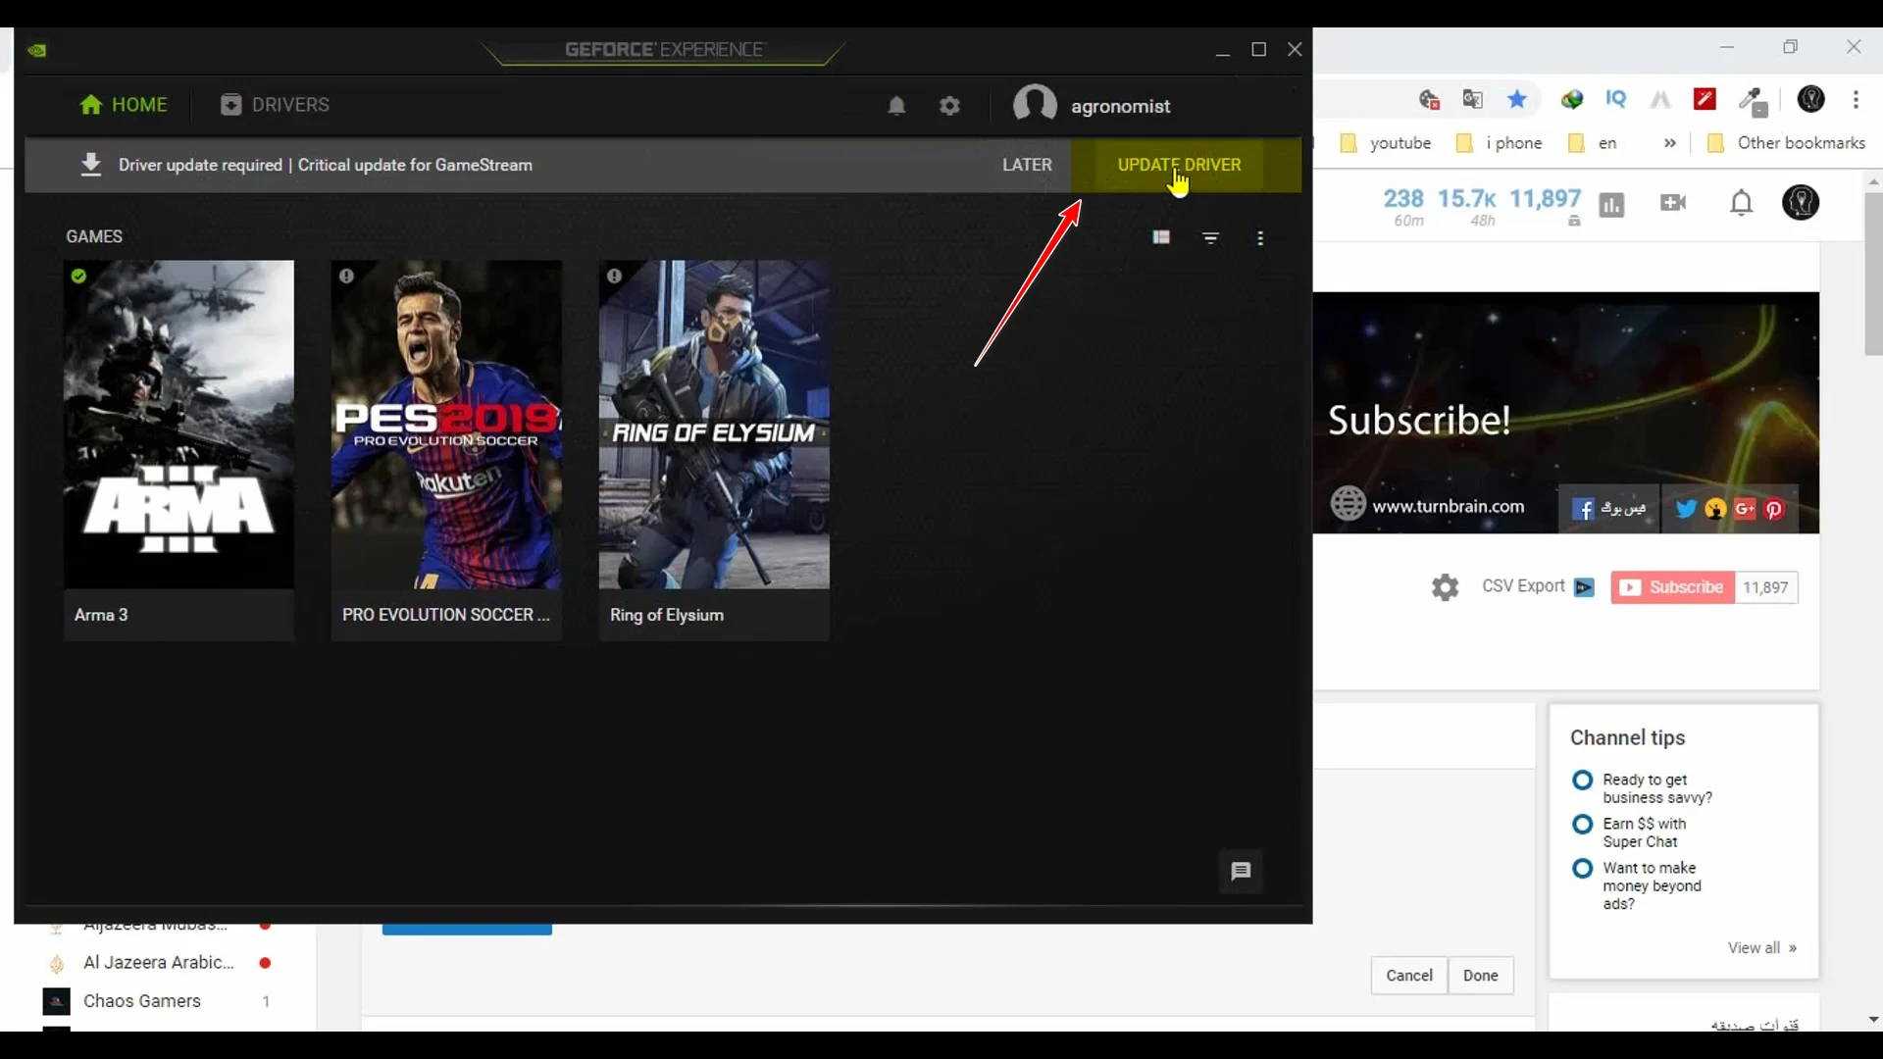1883x1059 pixels.
Task: Click the NVIDIA logo in title bar
Action: [37, 50]
